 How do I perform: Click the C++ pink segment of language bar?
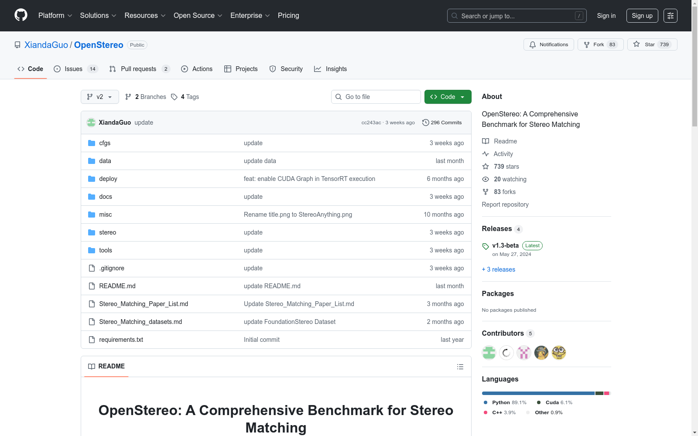pos(606,393)
